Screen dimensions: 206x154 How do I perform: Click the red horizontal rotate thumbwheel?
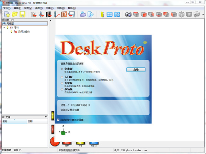click(x=67, y=143)
